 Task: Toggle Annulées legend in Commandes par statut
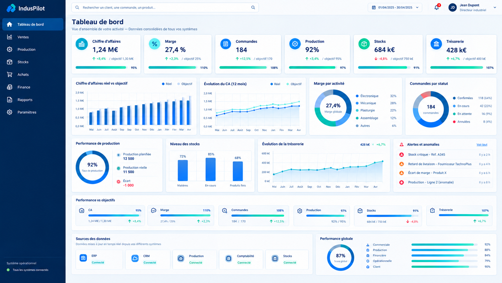(462, 122)
